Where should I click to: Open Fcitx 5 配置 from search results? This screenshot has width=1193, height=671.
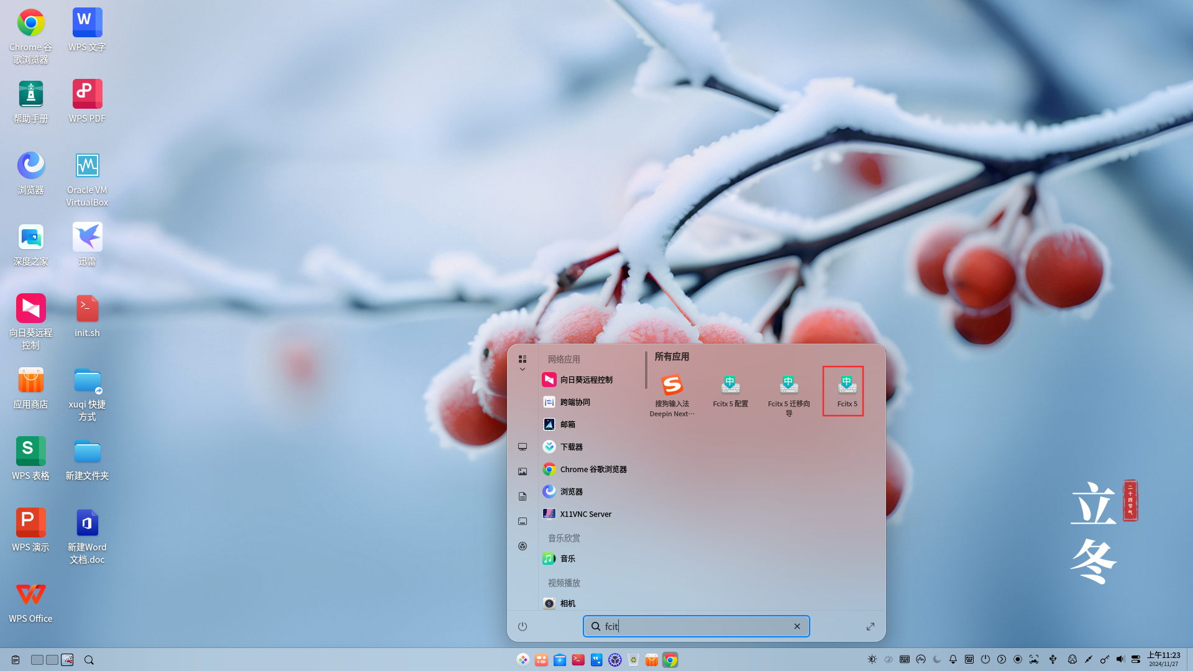click(x=730, y=391)
